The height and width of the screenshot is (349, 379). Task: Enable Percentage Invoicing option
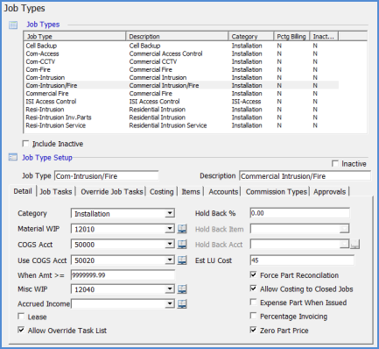pyautogui.click(x=253, y=316)
